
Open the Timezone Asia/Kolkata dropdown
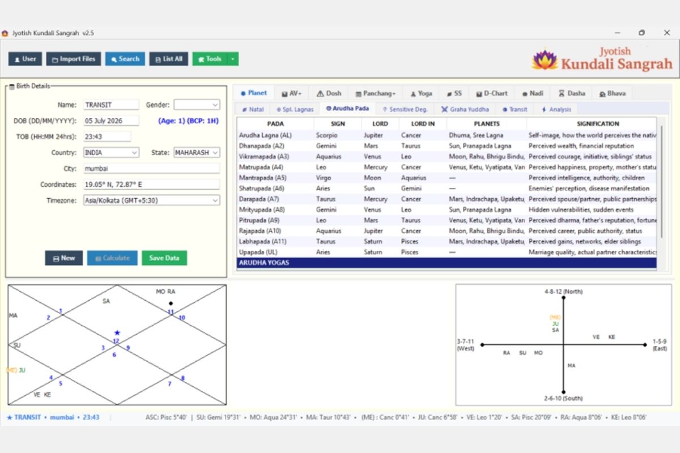[x=151, y=200]
